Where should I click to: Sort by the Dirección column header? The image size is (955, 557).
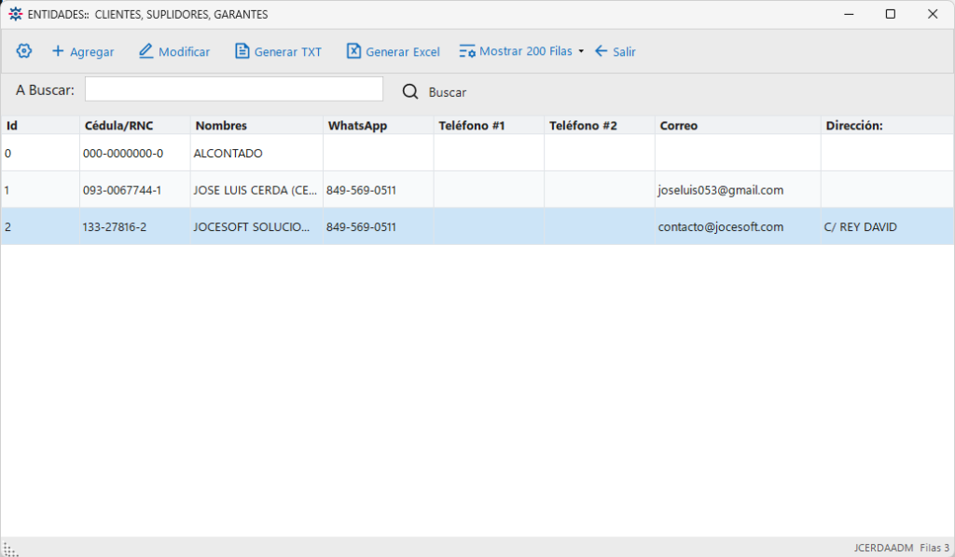click(x=888, y=125)
